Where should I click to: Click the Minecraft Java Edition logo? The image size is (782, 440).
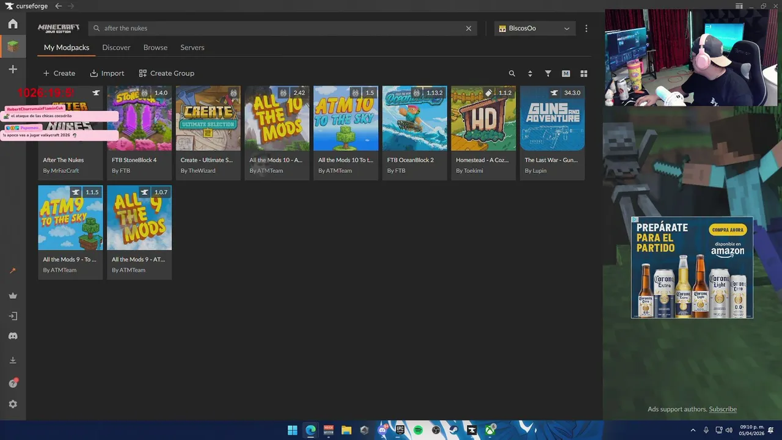pos(59,28)
